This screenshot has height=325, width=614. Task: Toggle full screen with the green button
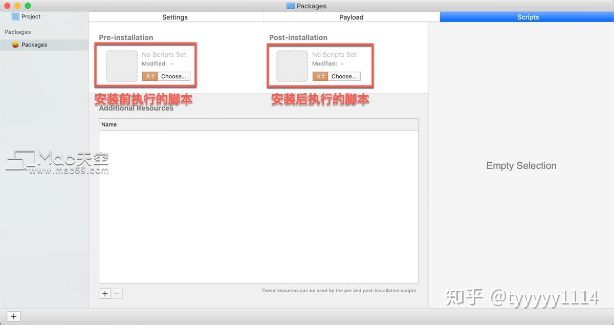pos(28,5)
